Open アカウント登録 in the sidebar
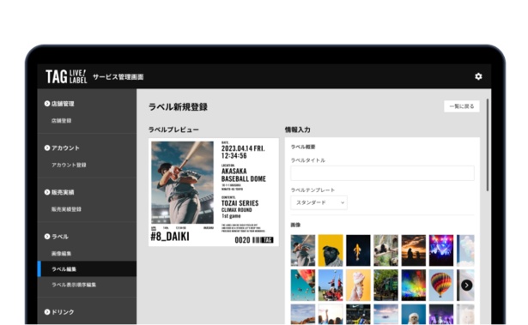The width and height of the screenshot is (528, 325). coord(69,166)
